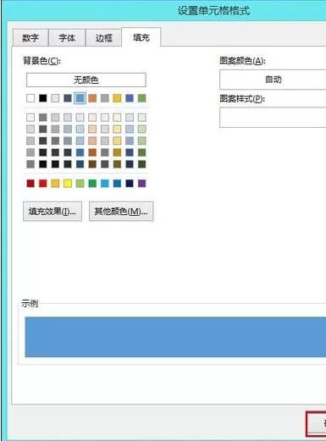
Task: Pick the orange swatch in standard colors row
Action: pyautogui.click(x=55, y=184)
